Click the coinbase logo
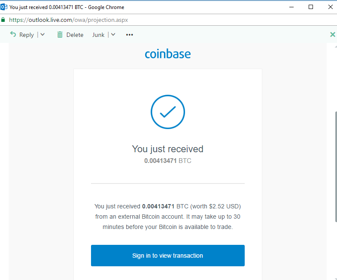This screenshot has height=280, width=337. (x=167, y=54)
